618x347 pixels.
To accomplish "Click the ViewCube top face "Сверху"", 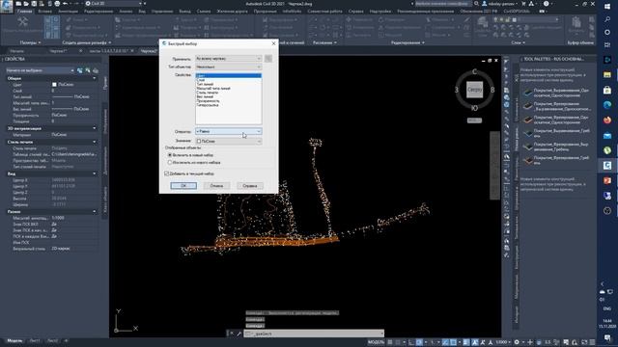I will point(474,90).
